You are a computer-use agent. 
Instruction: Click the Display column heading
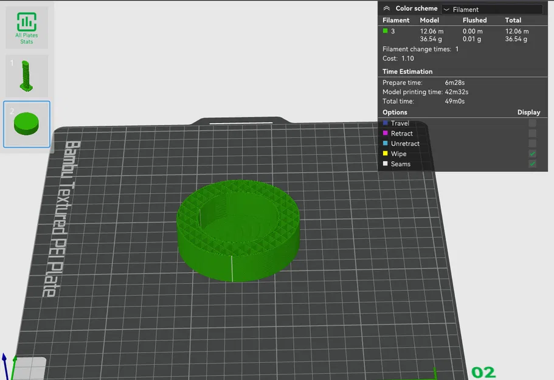(528, 112)
